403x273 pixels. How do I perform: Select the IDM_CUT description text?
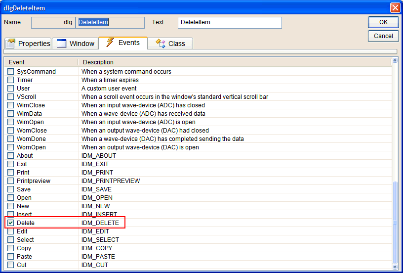click(x=95, y=265)
